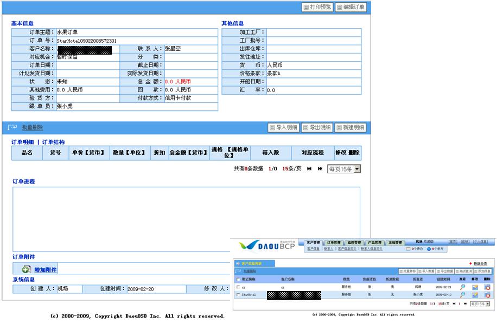Go to last page in order details pager

(x=320, y=169)
